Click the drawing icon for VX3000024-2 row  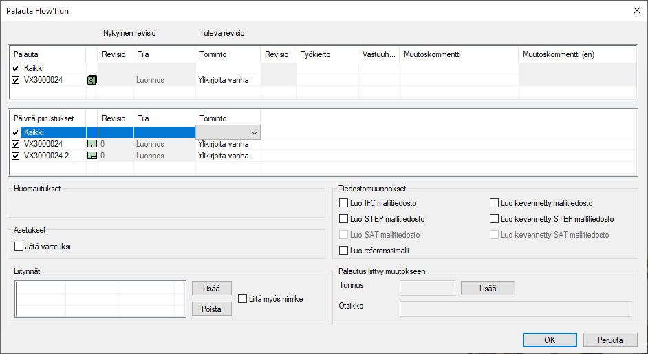pyautogui.click(x=91, y=156)
